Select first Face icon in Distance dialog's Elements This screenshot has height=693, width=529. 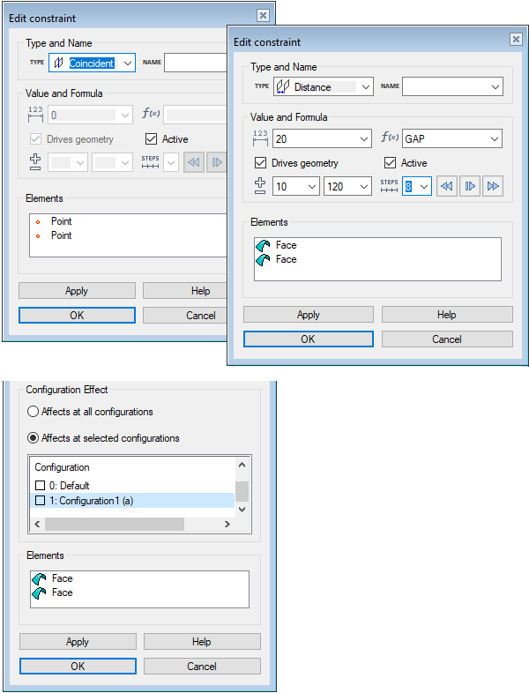click(262, 245)
